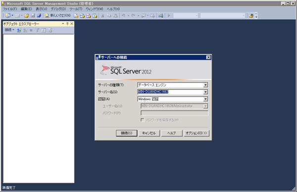Click the Filter funnel icon
The image size is (297, 192).
coord(37,30)
